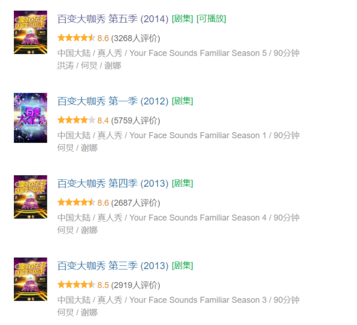Click the Season 5 poster thumbnail

click(x=31, y=32)
